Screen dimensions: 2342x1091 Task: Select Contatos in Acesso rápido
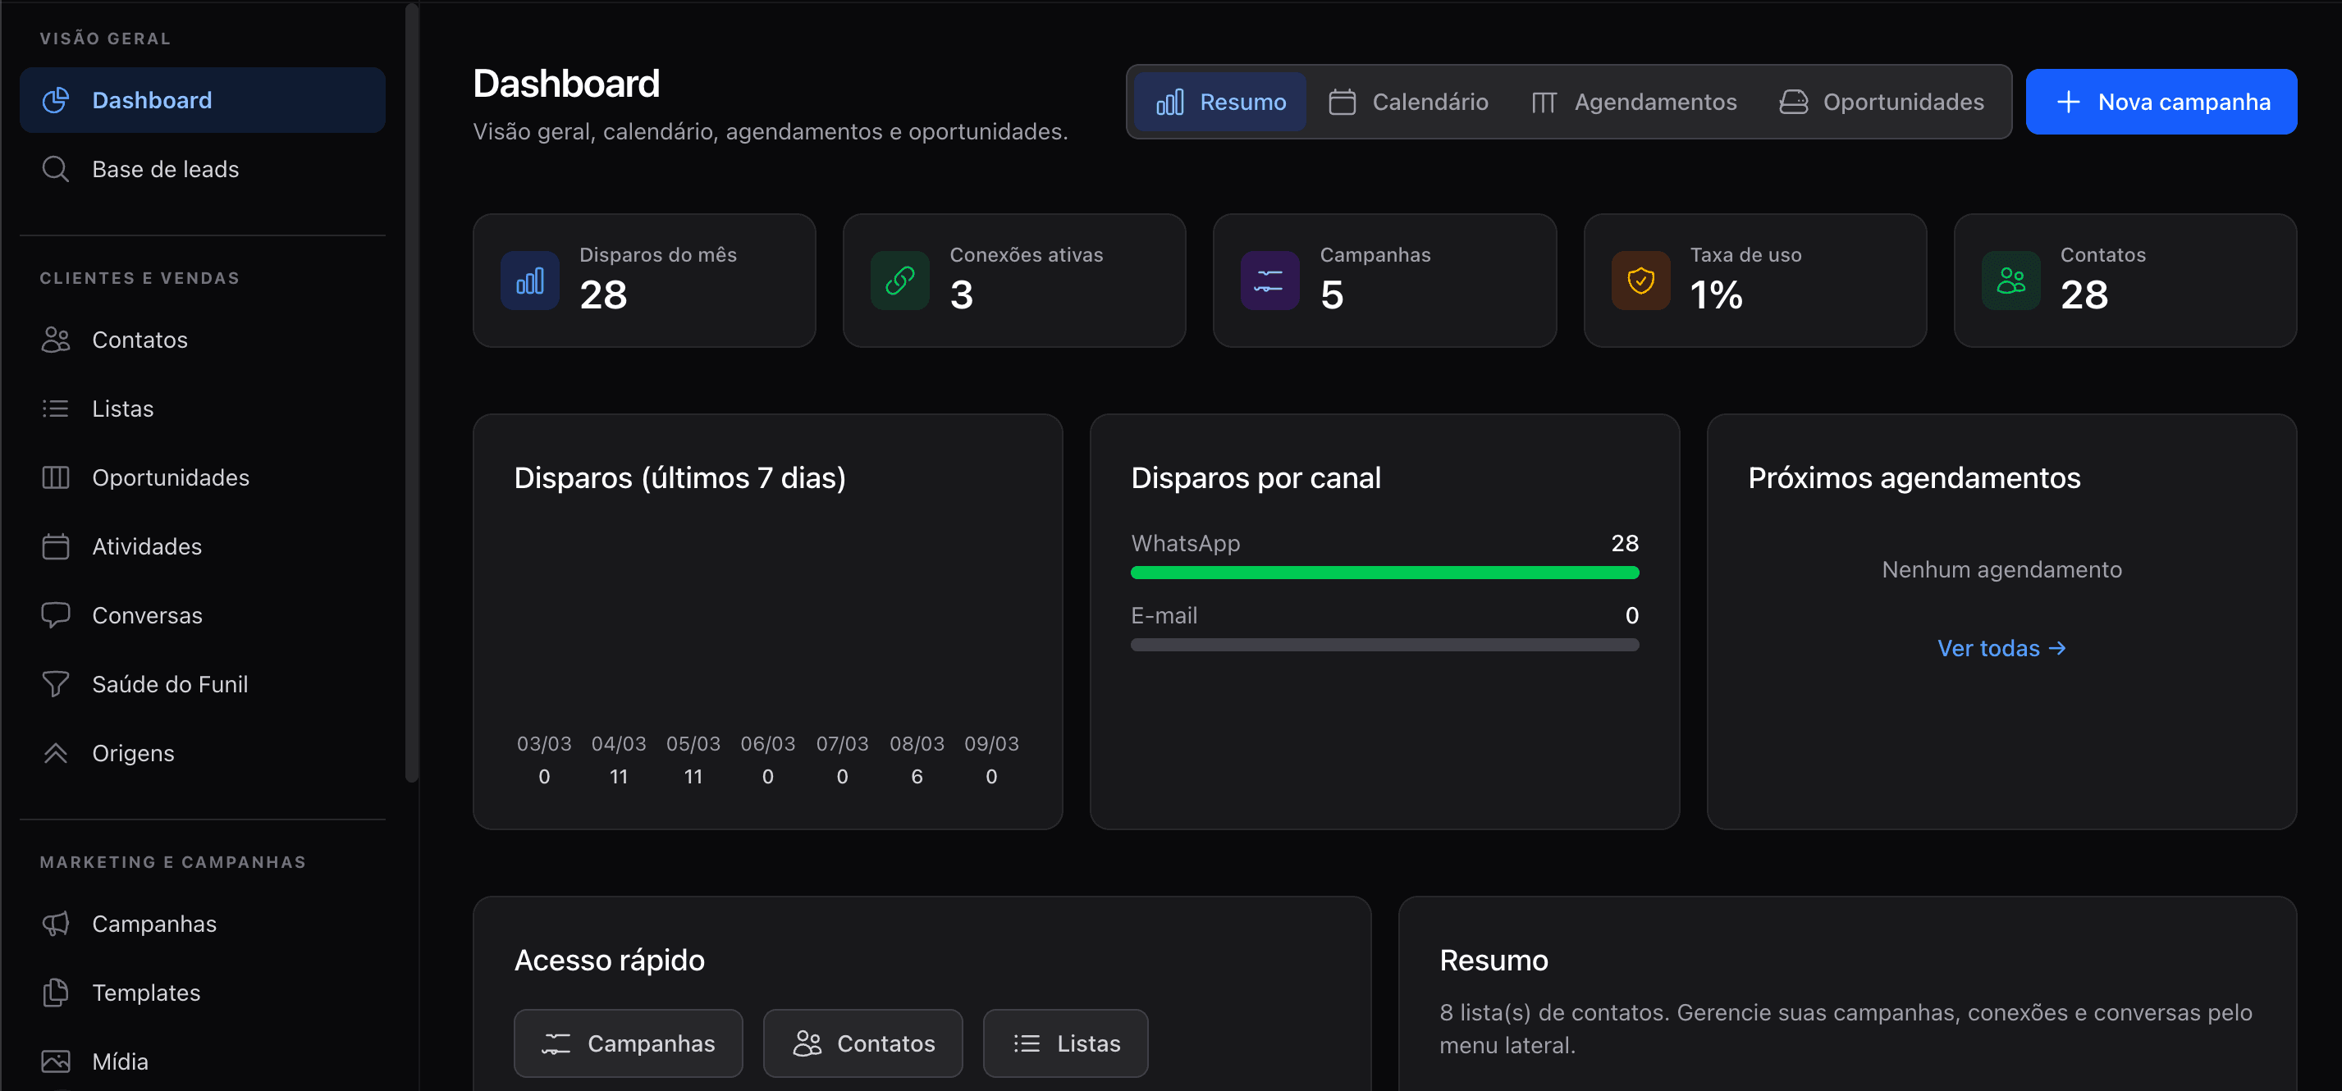pyautogui.click(x=862, y=1043)
